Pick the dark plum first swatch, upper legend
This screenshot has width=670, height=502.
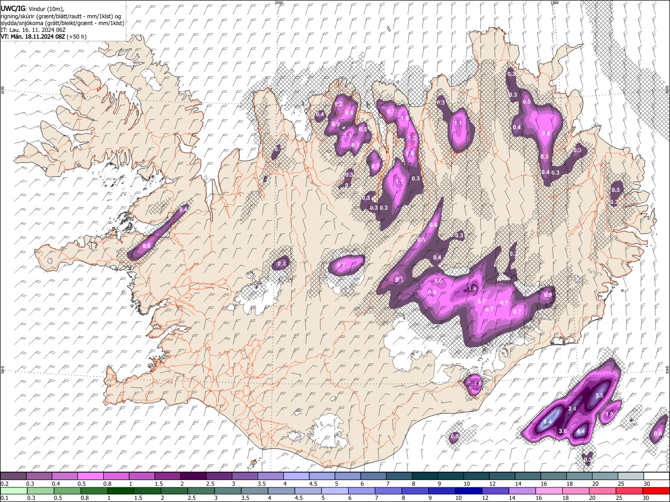[13, 476]
